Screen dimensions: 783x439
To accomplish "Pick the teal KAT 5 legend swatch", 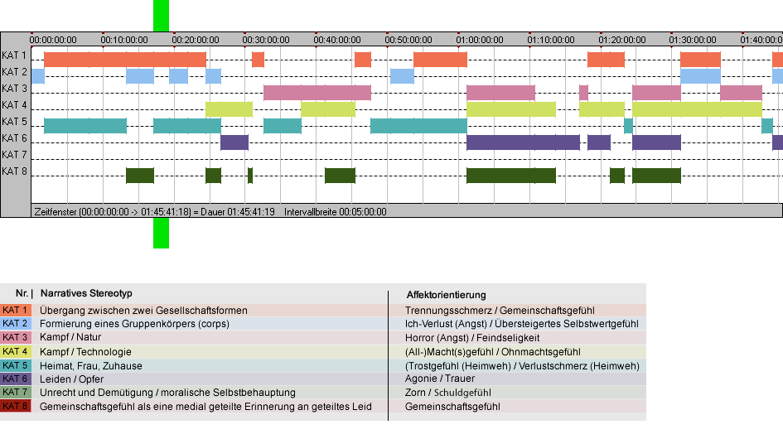I will click(x=16, y=365).
